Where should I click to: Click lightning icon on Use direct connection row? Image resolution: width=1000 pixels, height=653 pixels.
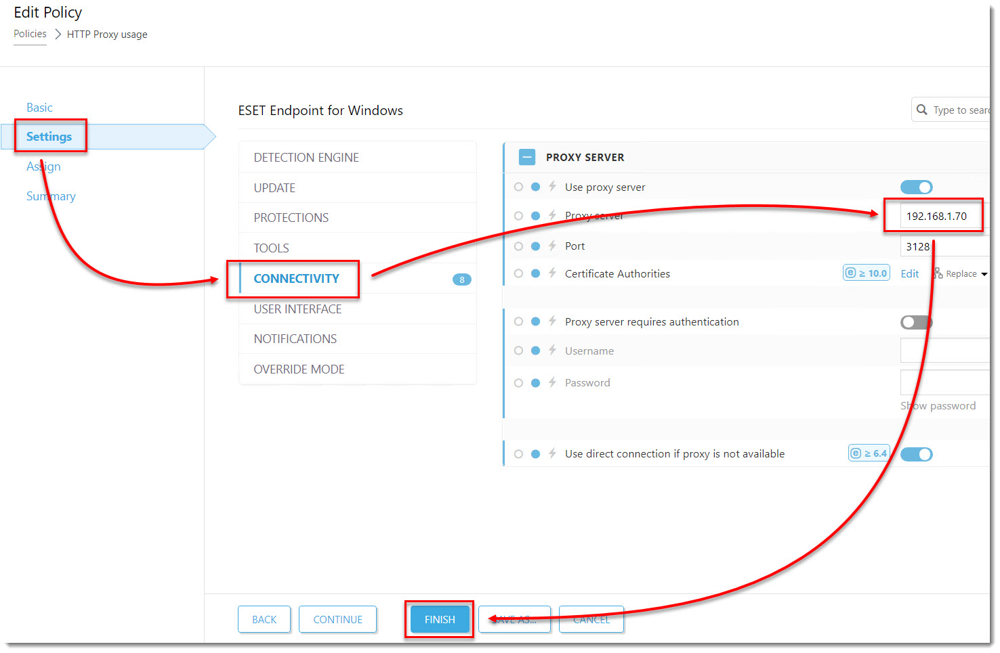pos(552,453)
